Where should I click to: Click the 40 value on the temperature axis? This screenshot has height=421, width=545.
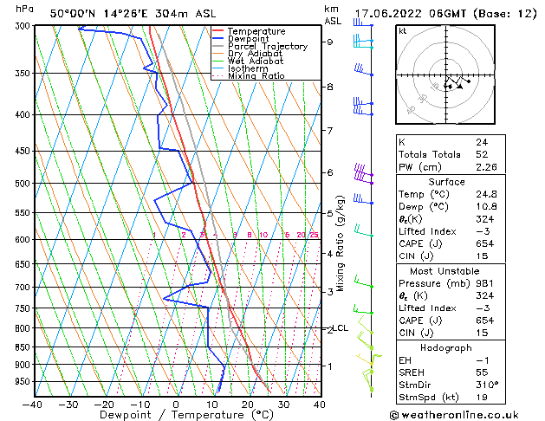click(319, 405)
